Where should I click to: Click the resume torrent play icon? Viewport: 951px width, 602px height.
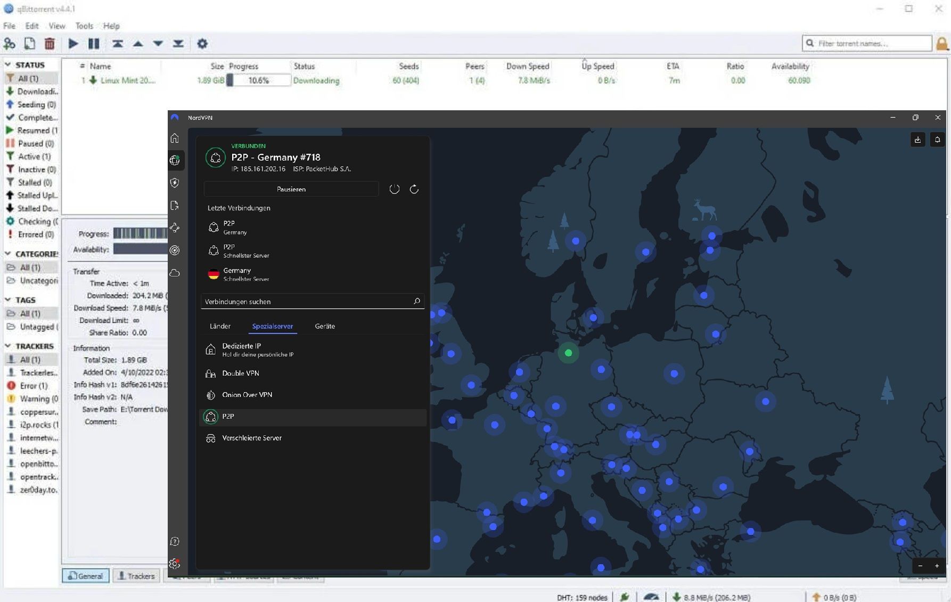pyautogui.click(x=73, y=44)
